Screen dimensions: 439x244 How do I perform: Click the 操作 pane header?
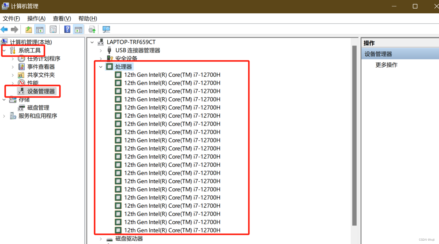click(x=400, y=43)
